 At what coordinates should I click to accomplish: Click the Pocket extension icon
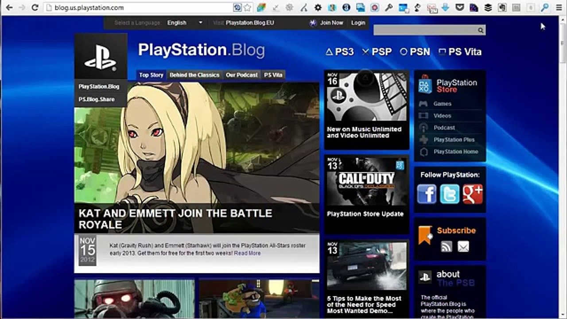click(460, 8)
